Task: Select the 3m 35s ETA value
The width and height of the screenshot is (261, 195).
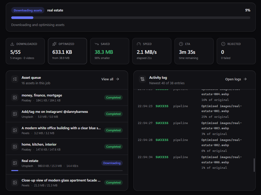Action: (x=187, y=52)
